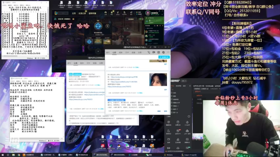Image resolution: width=280 pixels, height=157 pixels.
Task: Open the three-dot more menu in QQ group 2
Action: click(x=168, y=52)
